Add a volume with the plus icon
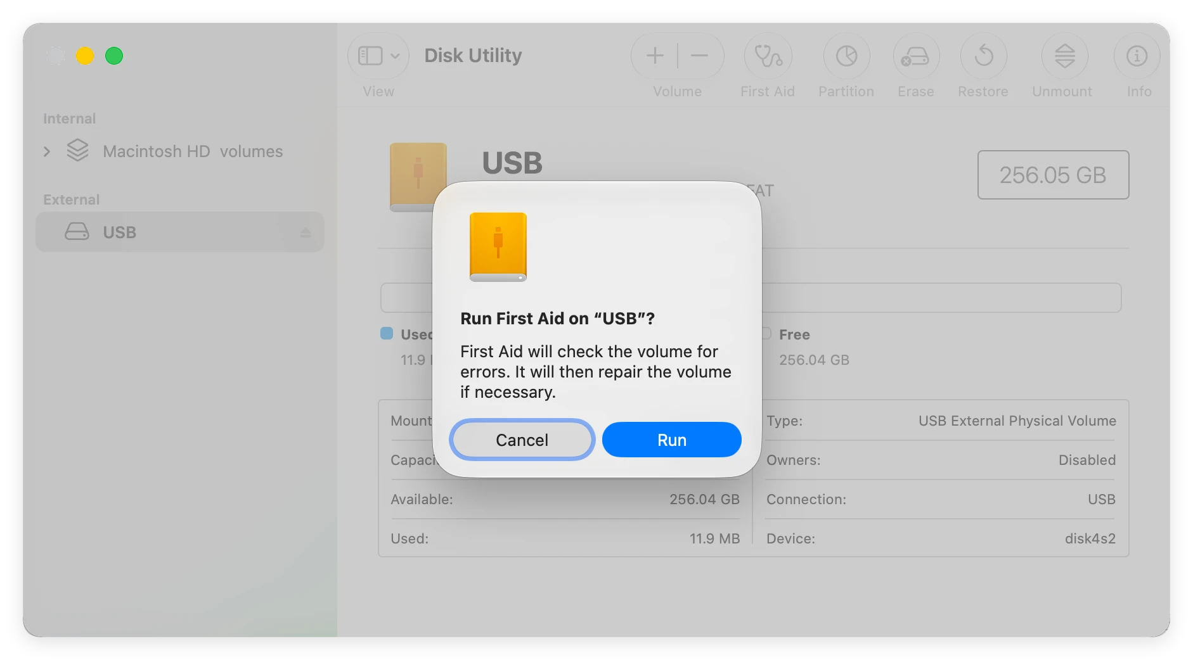Viewport: 1193px width, 660px height. tap(655, 56)
